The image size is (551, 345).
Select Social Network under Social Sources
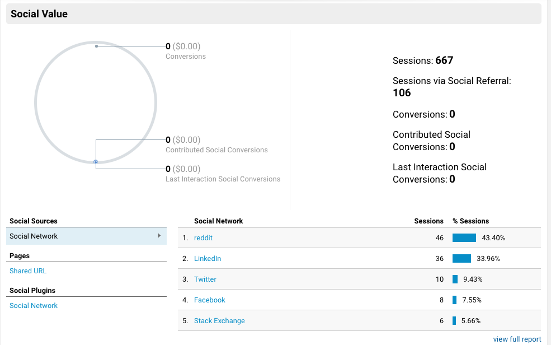[x=34, y=236]
